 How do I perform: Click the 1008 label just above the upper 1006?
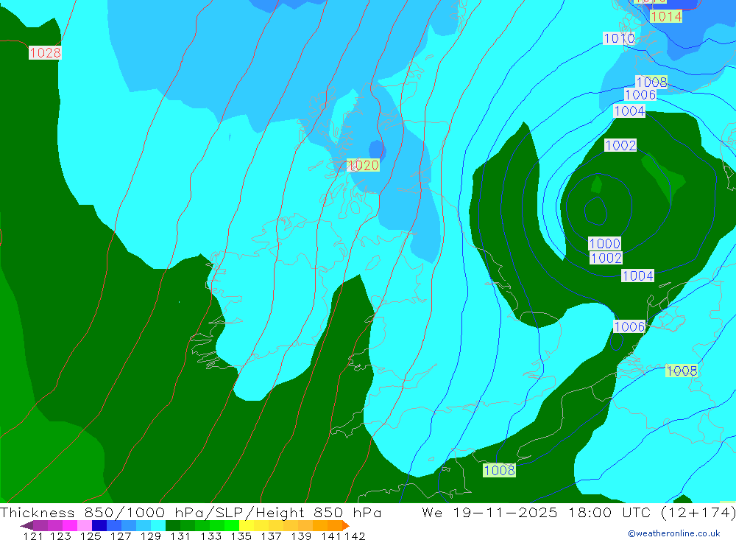[x=651, y=83]
